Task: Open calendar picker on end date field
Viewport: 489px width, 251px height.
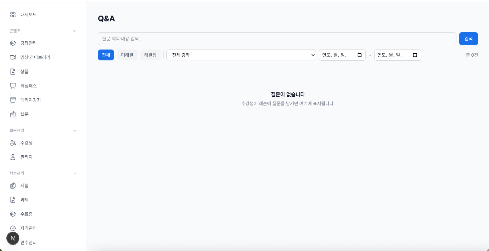Action: tap(415, 55)
